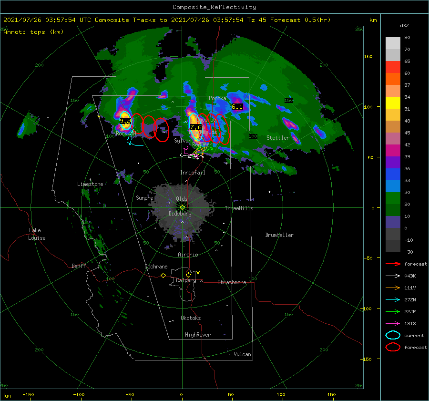Click the cyan current ellipse legend icon

pos(393,335)
